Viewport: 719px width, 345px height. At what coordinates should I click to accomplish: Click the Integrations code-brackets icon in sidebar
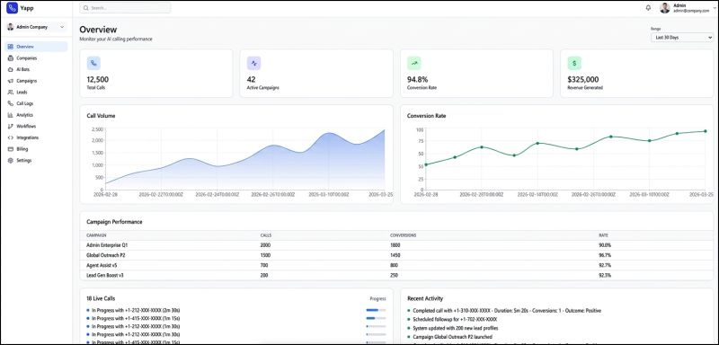[x=11, y=137]
